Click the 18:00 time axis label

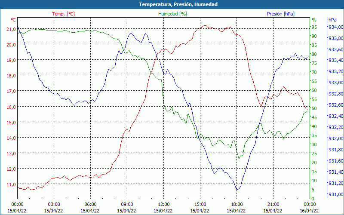tap(236, 205)
